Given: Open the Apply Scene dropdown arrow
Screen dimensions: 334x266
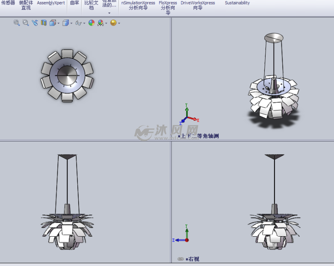Looking at the screenshot, I should click(x=106, y=23).
